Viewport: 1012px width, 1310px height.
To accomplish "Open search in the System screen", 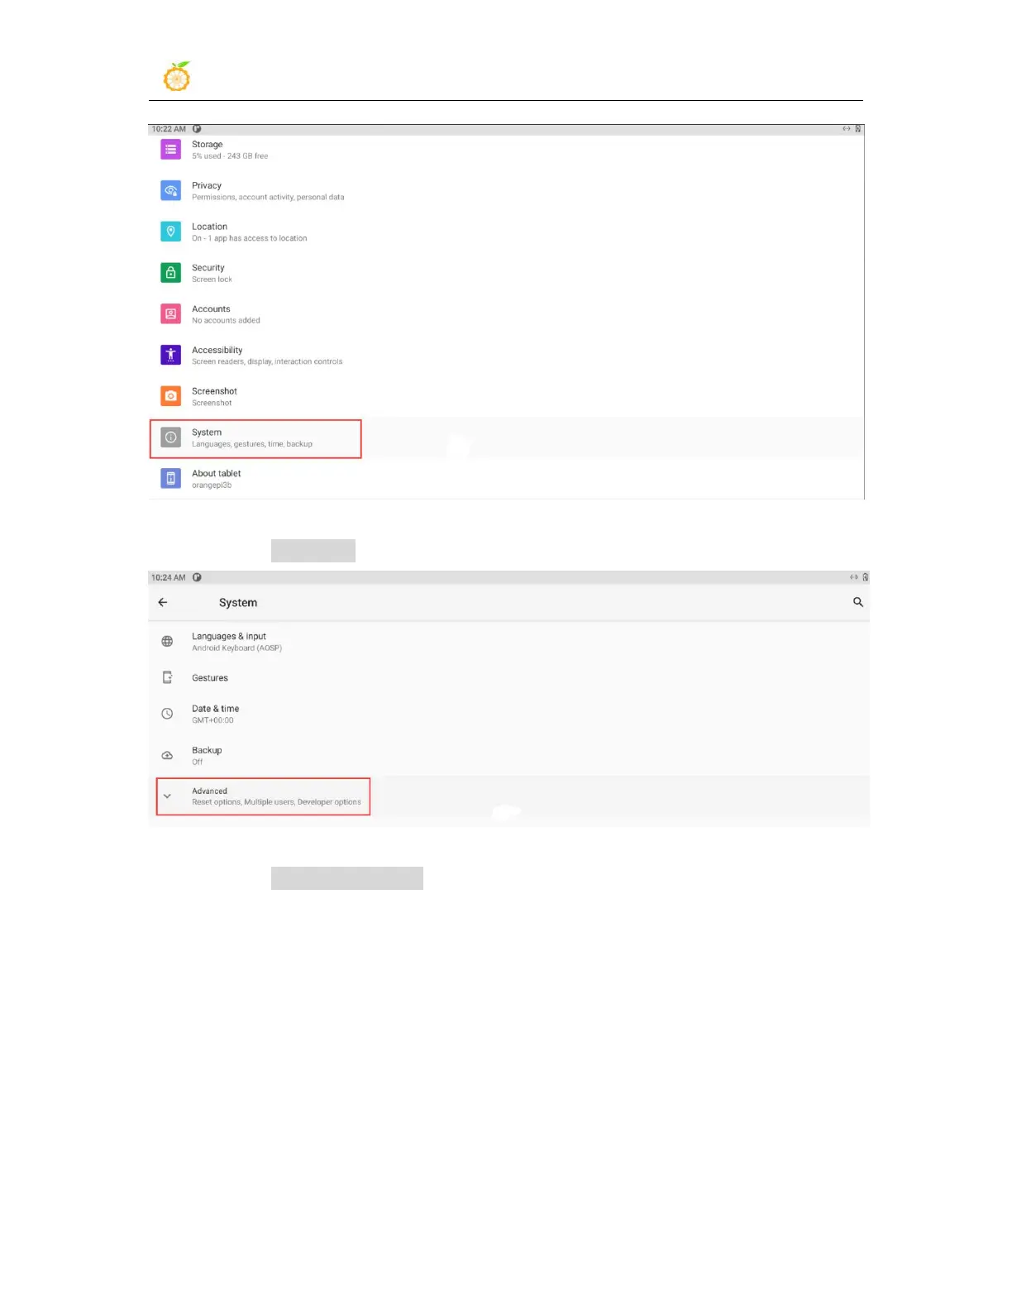I will pyautogui.click(x=858, y=602).
